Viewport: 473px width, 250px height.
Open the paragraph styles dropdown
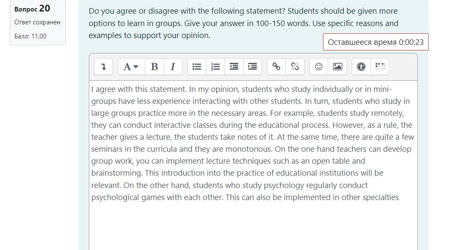131,67
